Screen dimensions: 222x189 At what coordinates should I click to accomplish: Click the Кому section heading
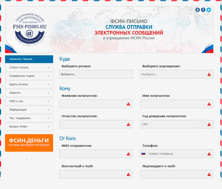[x=65, y=88]
